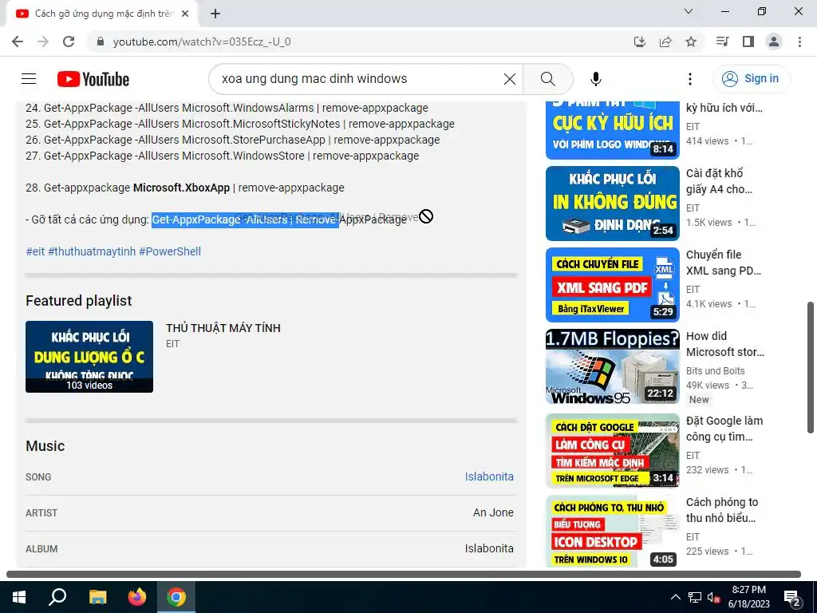Click the artist name An Jone
817x613 pixels.
point(493,512)
